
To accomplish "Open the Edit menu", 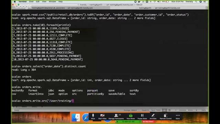I will pyautogui.click(x=37, y=1).
